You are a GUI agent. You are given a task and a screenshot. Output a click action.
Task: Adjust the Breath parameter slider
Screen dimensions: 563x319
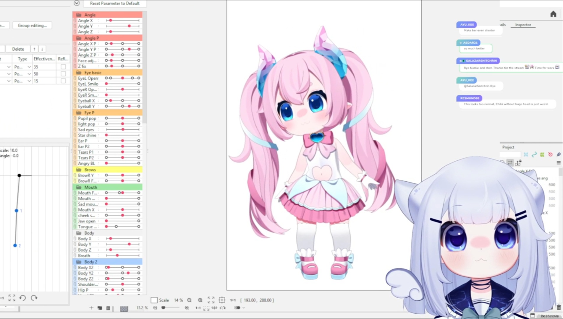123,255
